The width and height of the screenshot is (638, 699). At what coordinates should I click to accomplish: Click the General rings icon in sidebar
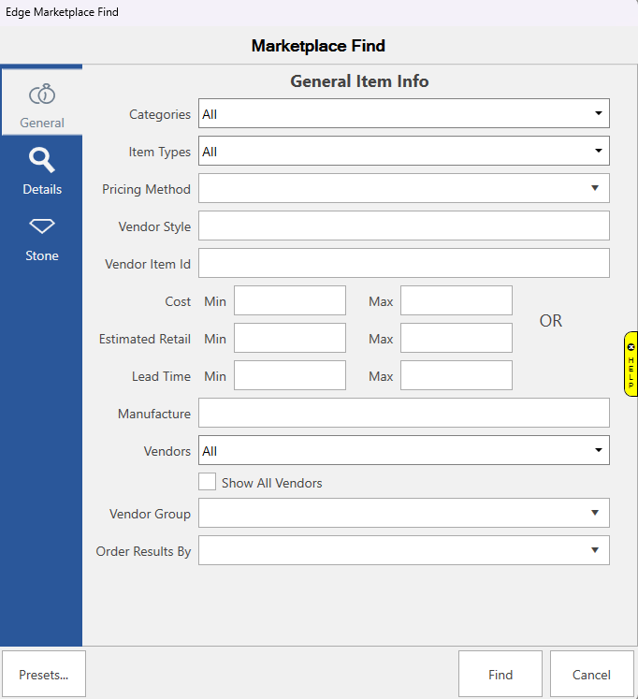click(42, 95)
